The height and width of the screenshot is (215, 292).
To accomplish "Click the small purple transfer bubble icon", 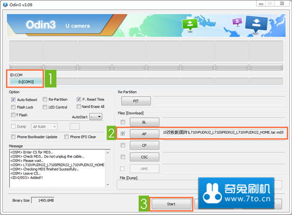I will pyautogui.click(x=237, y=22).
